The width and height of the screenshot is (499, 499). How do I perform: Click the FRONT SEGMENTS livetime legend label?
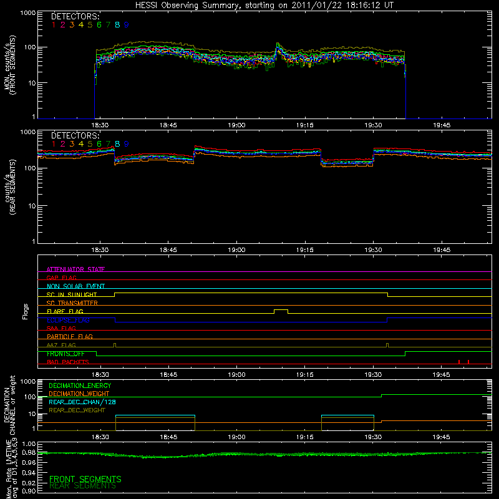click(x=85, y=479)
